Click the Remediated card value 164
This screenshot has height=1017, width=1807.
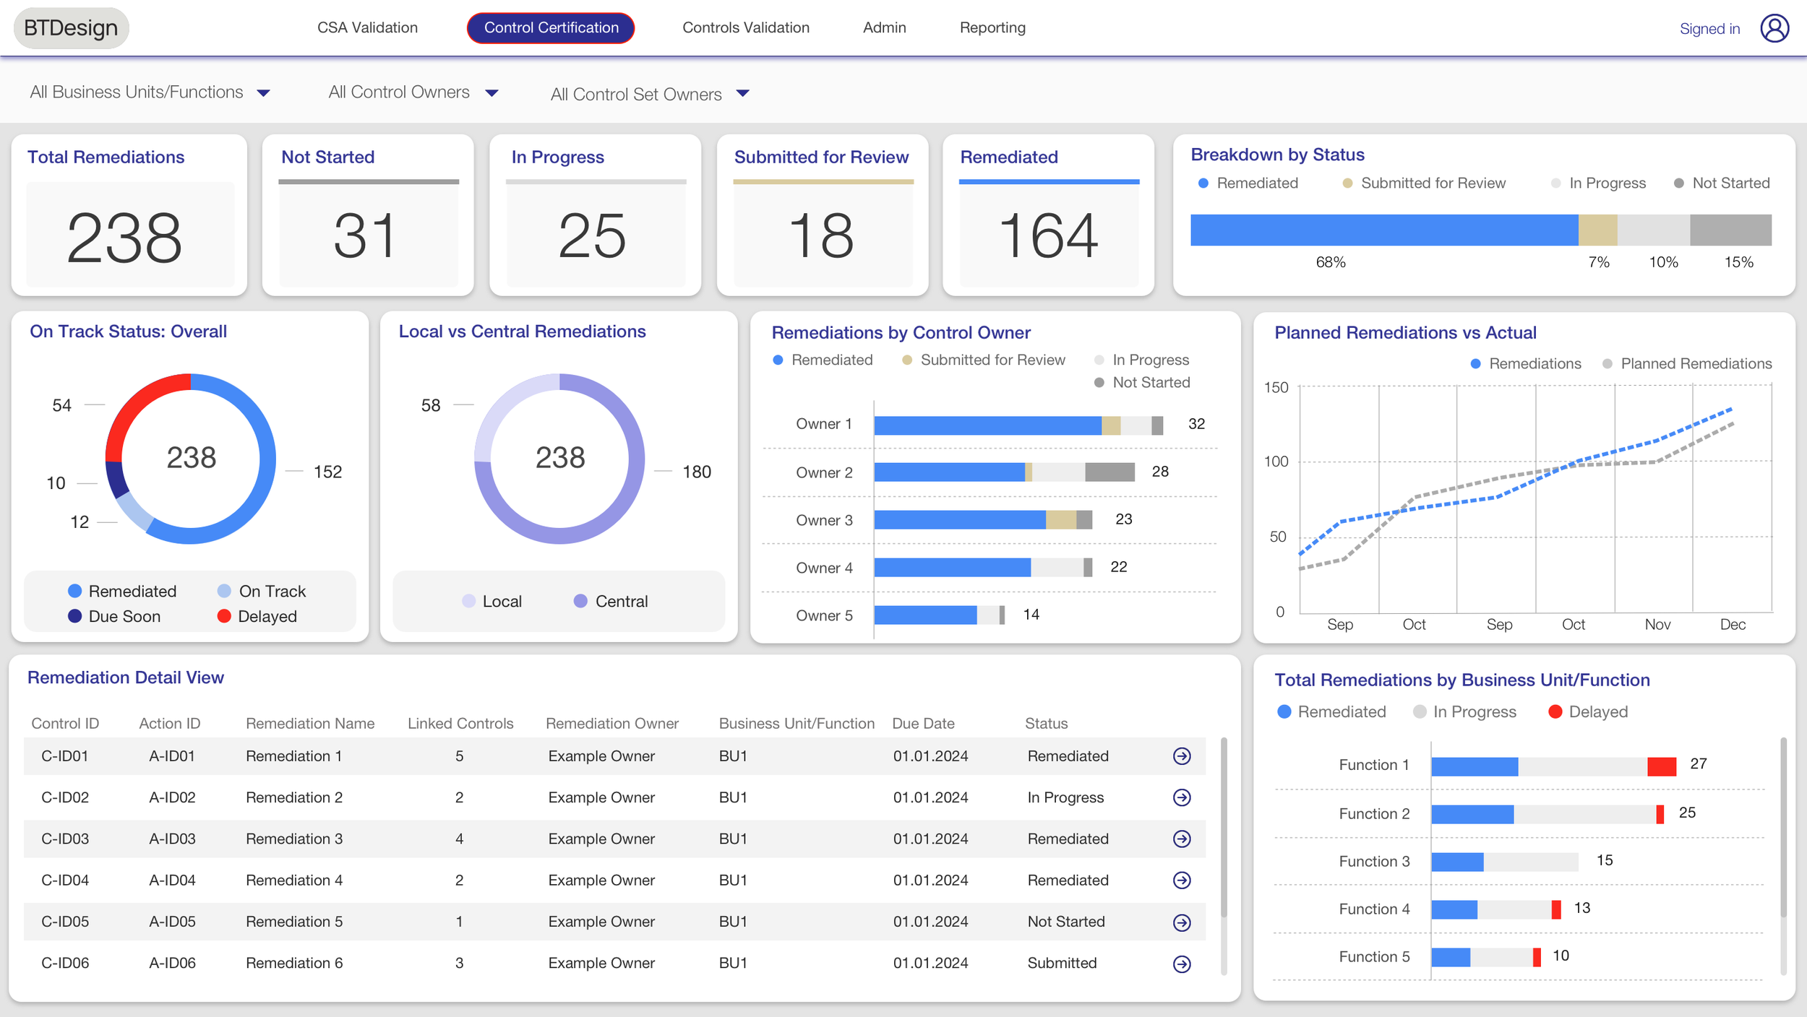[1048, 235]
